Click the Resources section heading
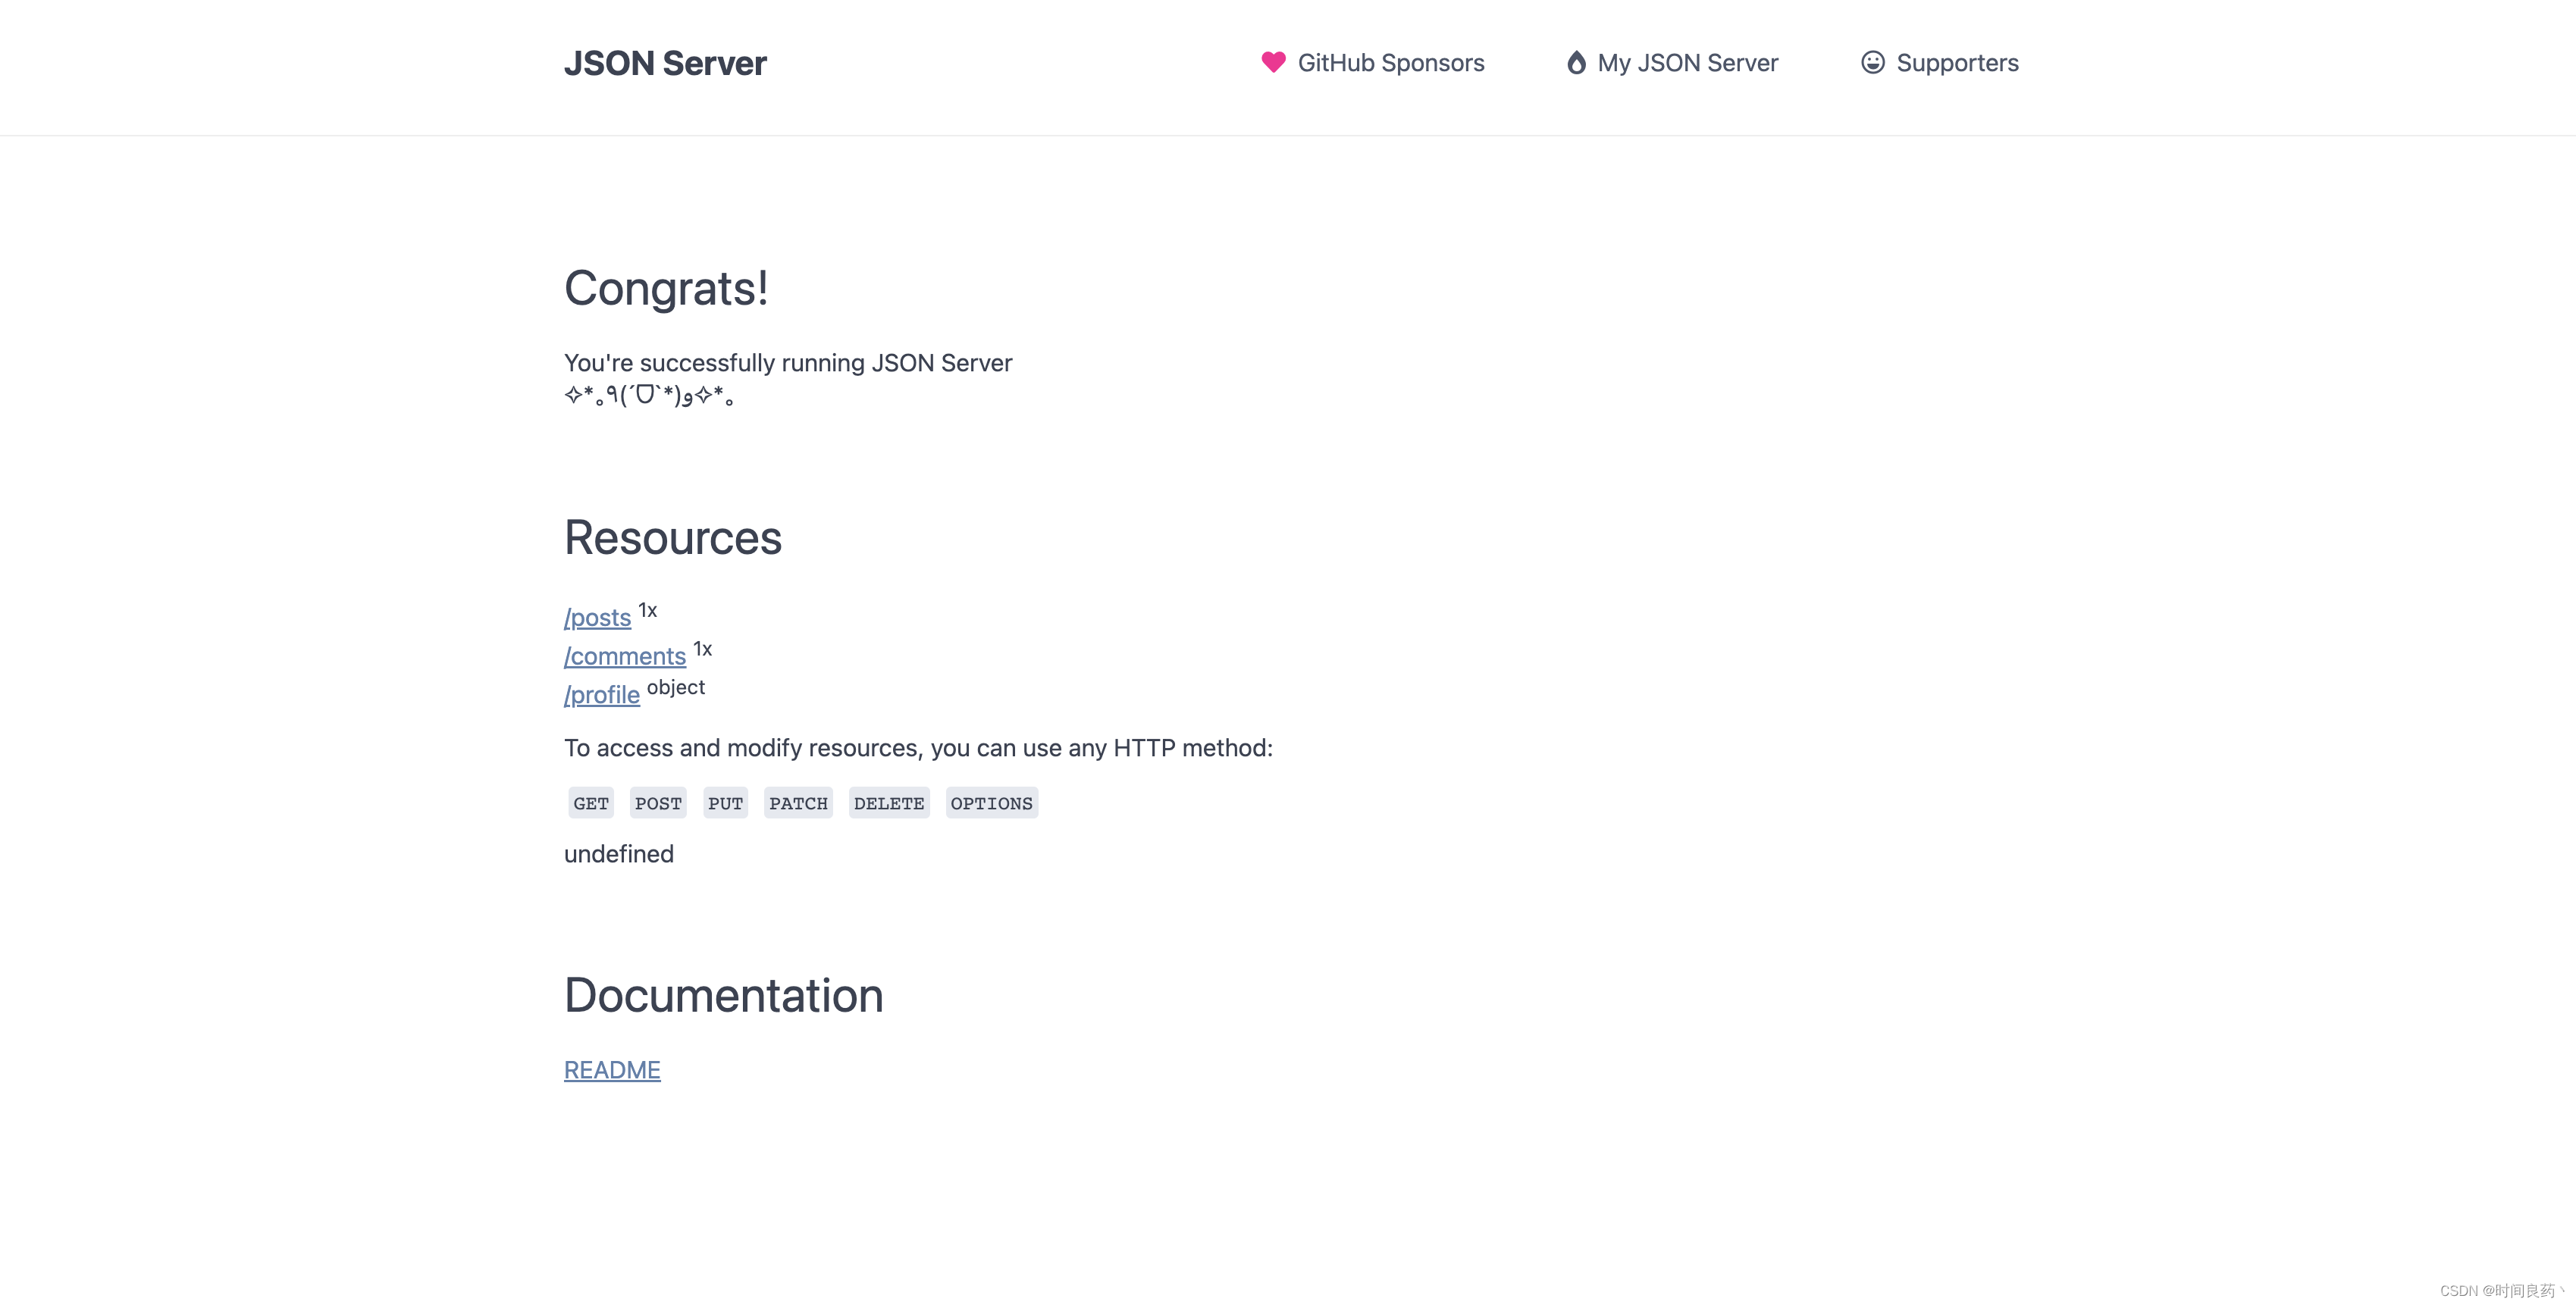The image size is (2576, 1305). [x=672, y=538]
